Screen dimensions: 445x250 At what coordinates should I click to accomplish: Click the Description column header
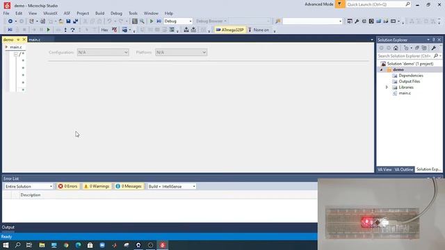(x=31, y=195)
